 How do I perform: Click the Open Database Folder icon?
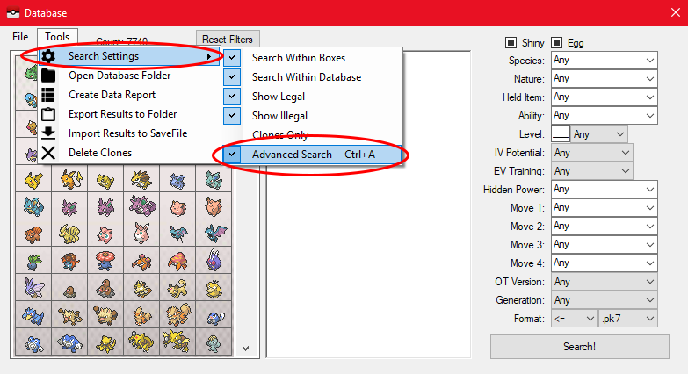pyautogui.click(x=48, y=76)
